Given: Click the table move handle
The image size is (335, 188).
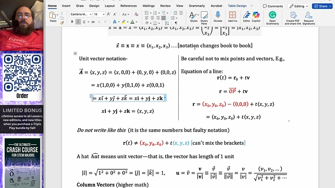Looking at the screenshot, I should (x=75, y=54).
